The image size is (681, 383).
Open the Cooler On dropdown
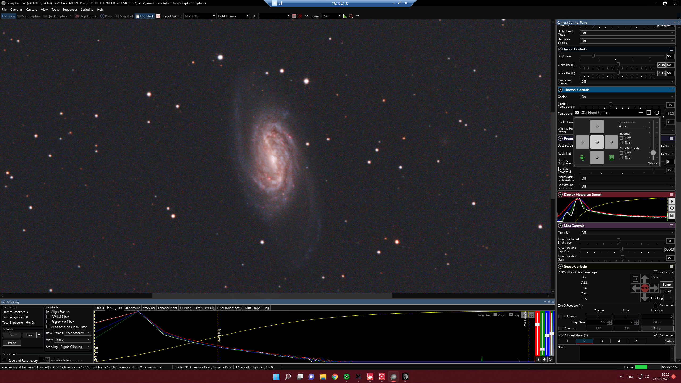[x=627, y=97]
